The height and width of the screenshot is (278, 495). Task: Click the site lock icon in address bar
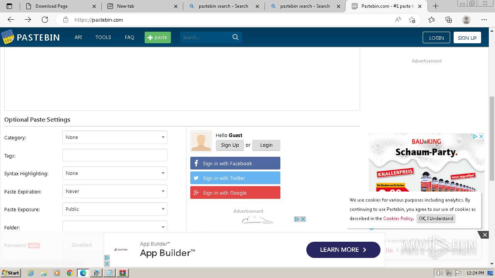[66, 20]
